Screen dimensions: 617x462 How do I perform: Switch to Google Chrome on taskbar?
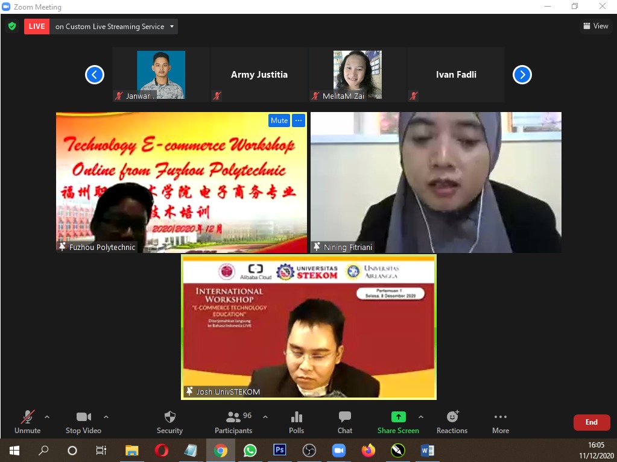tap(220, 450)
